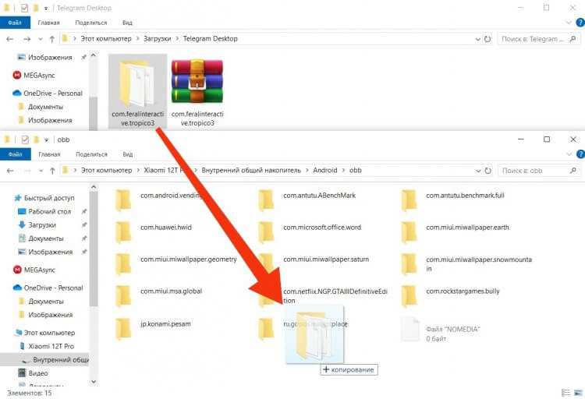Refresh Telegram Desktop folder view
This screenshot has width=585, height=399.
[487, 39]
